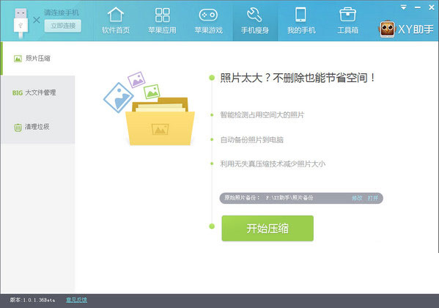Click the version 1.0.1.36Beta status text
The width and height of the screenshot is (439, 308).
(32, 300)
